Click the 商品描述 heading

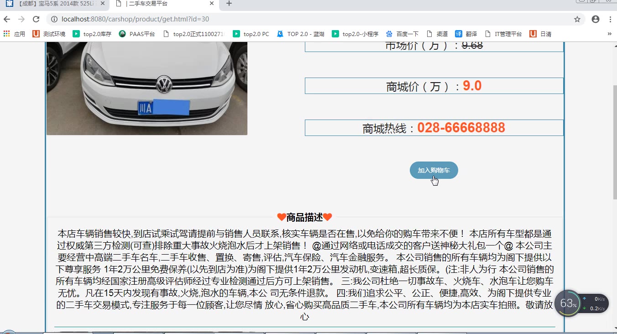click(x=304, y=217)
